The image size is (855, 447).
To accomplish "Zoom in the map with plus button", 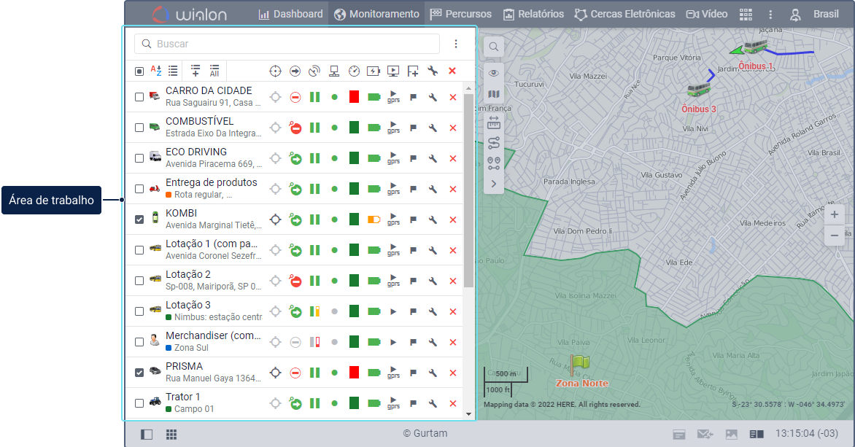I will tap(835, 215).
